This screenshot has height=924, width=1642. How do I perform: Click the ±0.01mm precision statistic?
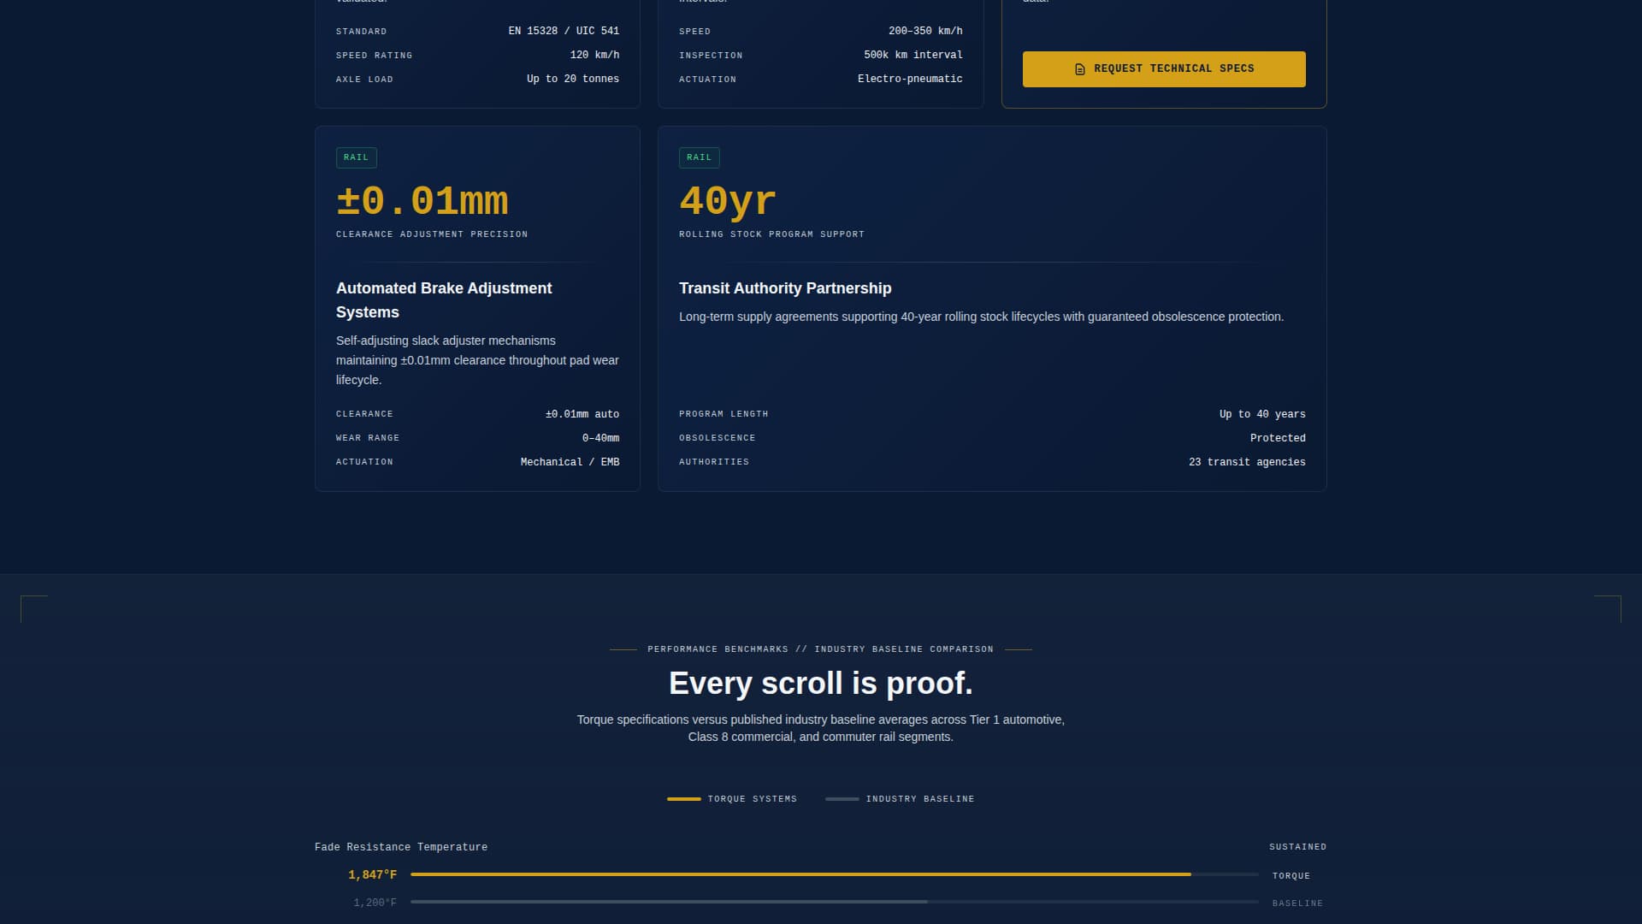421,200
